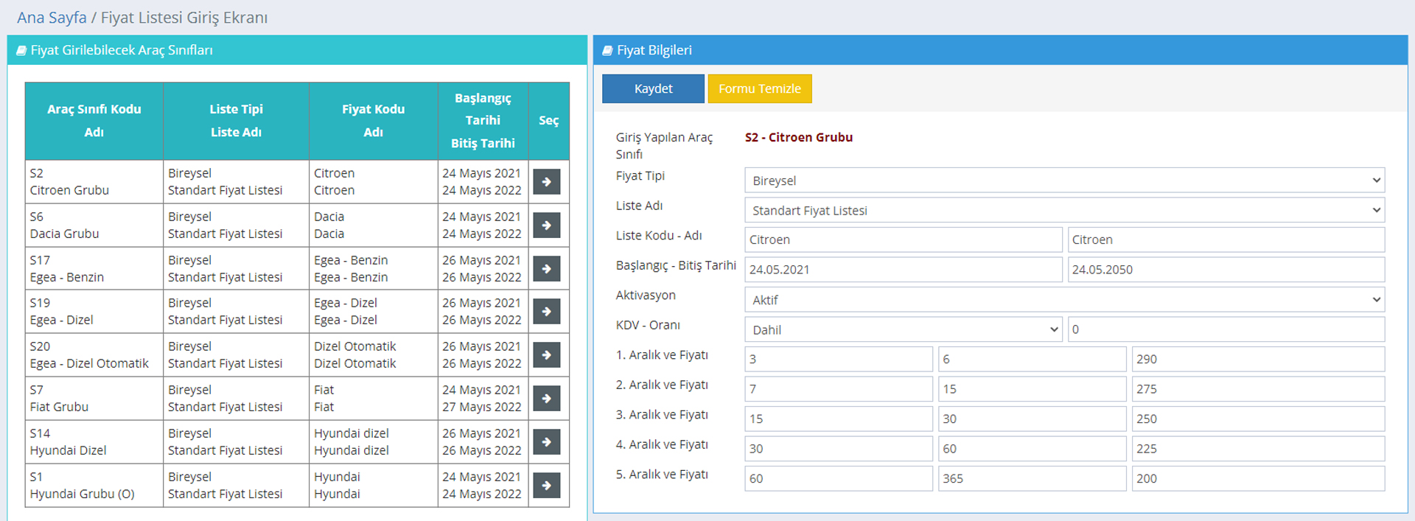Select the S2 Citroen Grubu row arrow
Screen dimensions: 1415x521
546,181
